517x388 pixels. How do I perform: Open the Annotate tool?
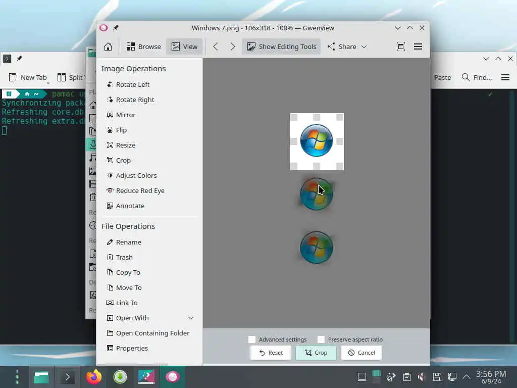tap(125, 206)
